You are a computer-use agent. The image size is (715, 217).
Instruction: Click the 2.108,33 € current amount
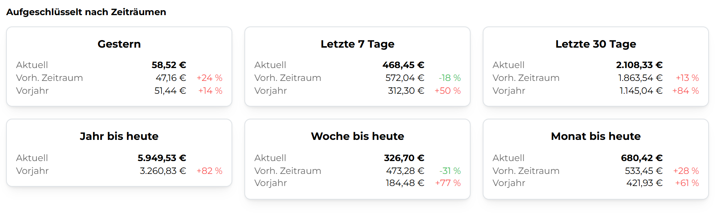click(639, 65)
